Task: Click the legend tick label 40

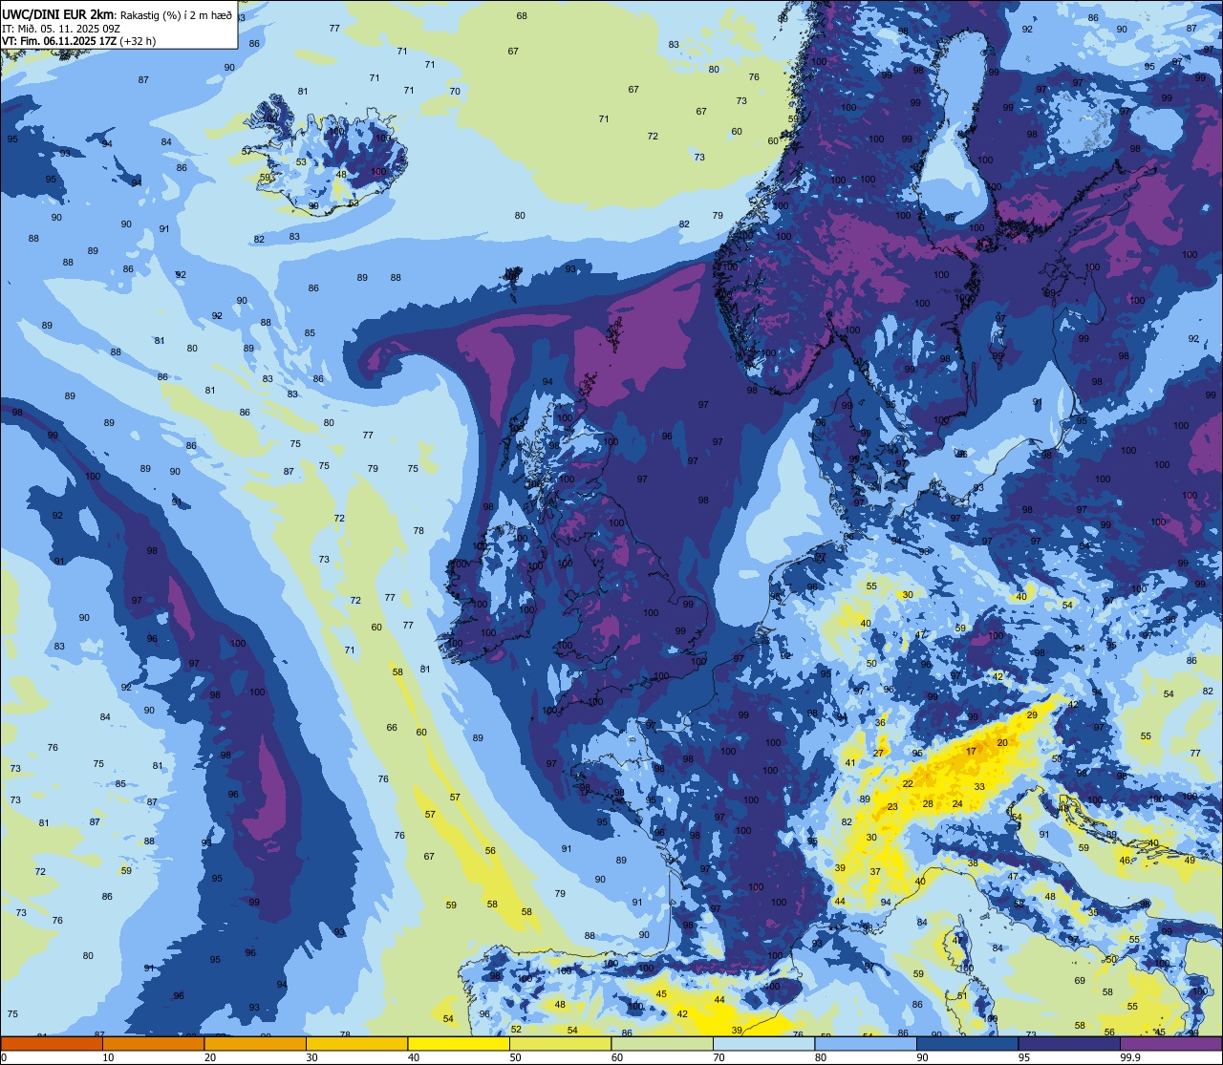Action: coord(414,1057)
